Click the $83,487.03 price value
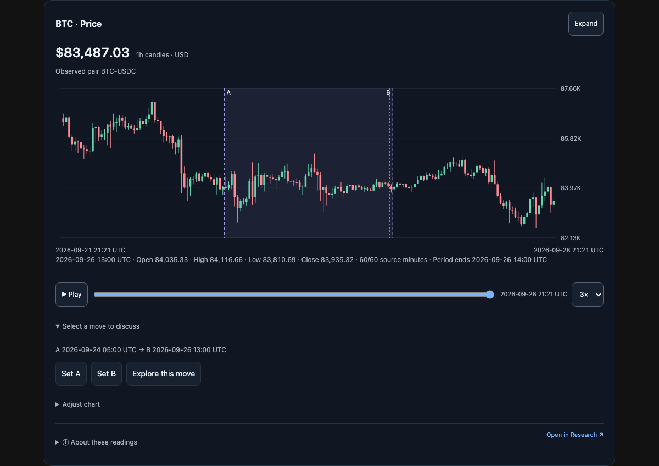659x466 pixels. coord(93,53)
